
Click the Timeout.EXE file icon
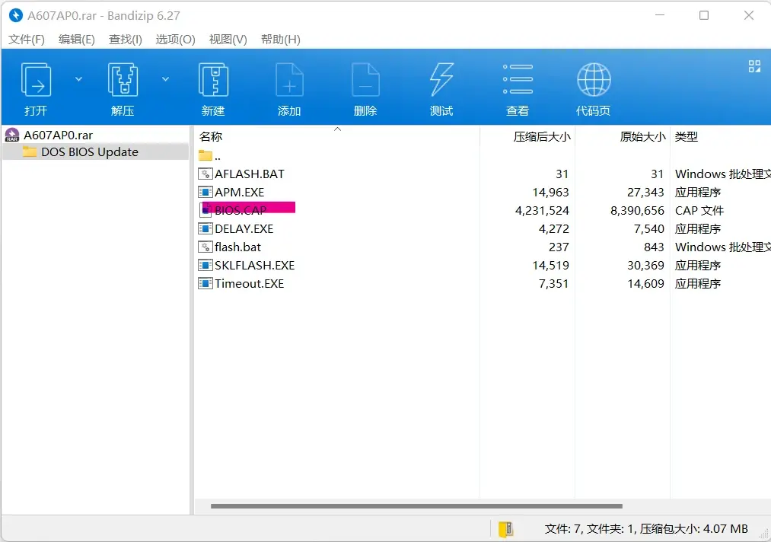205,283
